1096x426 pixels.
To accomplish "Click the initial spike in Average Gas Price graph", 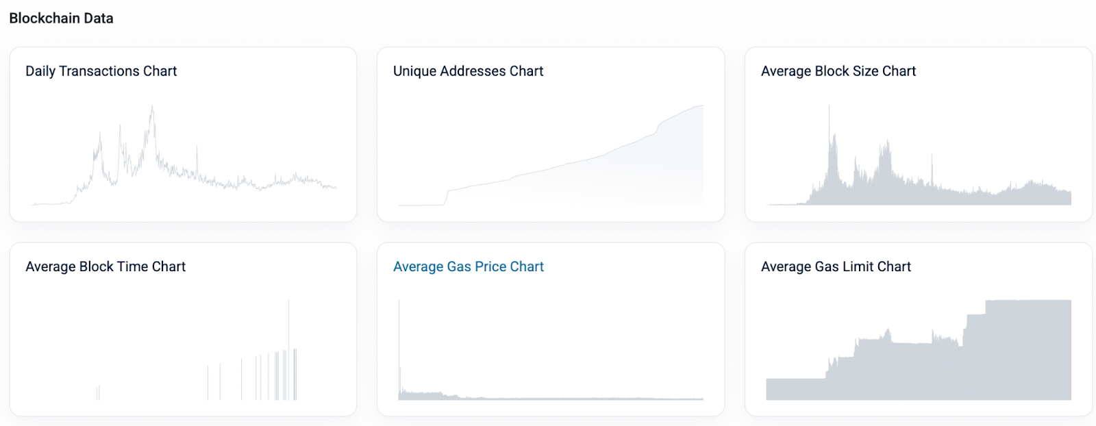I will (399, 305).
